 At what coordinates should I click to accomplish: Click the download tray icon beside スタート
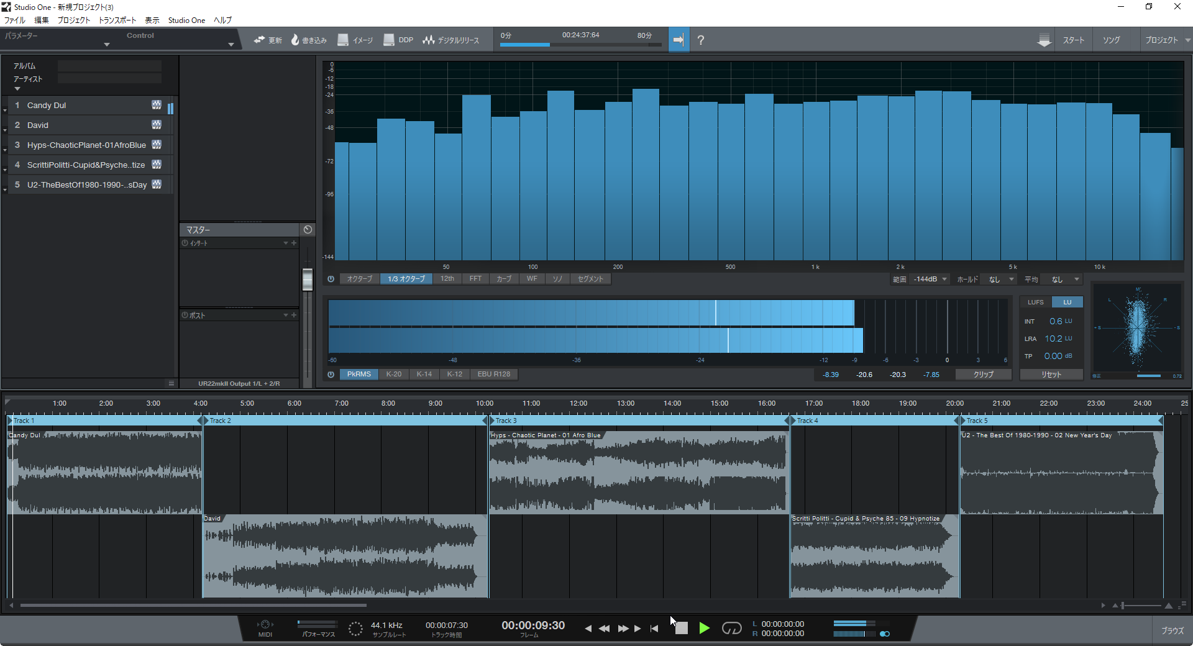pyautogui.click(x=1044, y=40)
